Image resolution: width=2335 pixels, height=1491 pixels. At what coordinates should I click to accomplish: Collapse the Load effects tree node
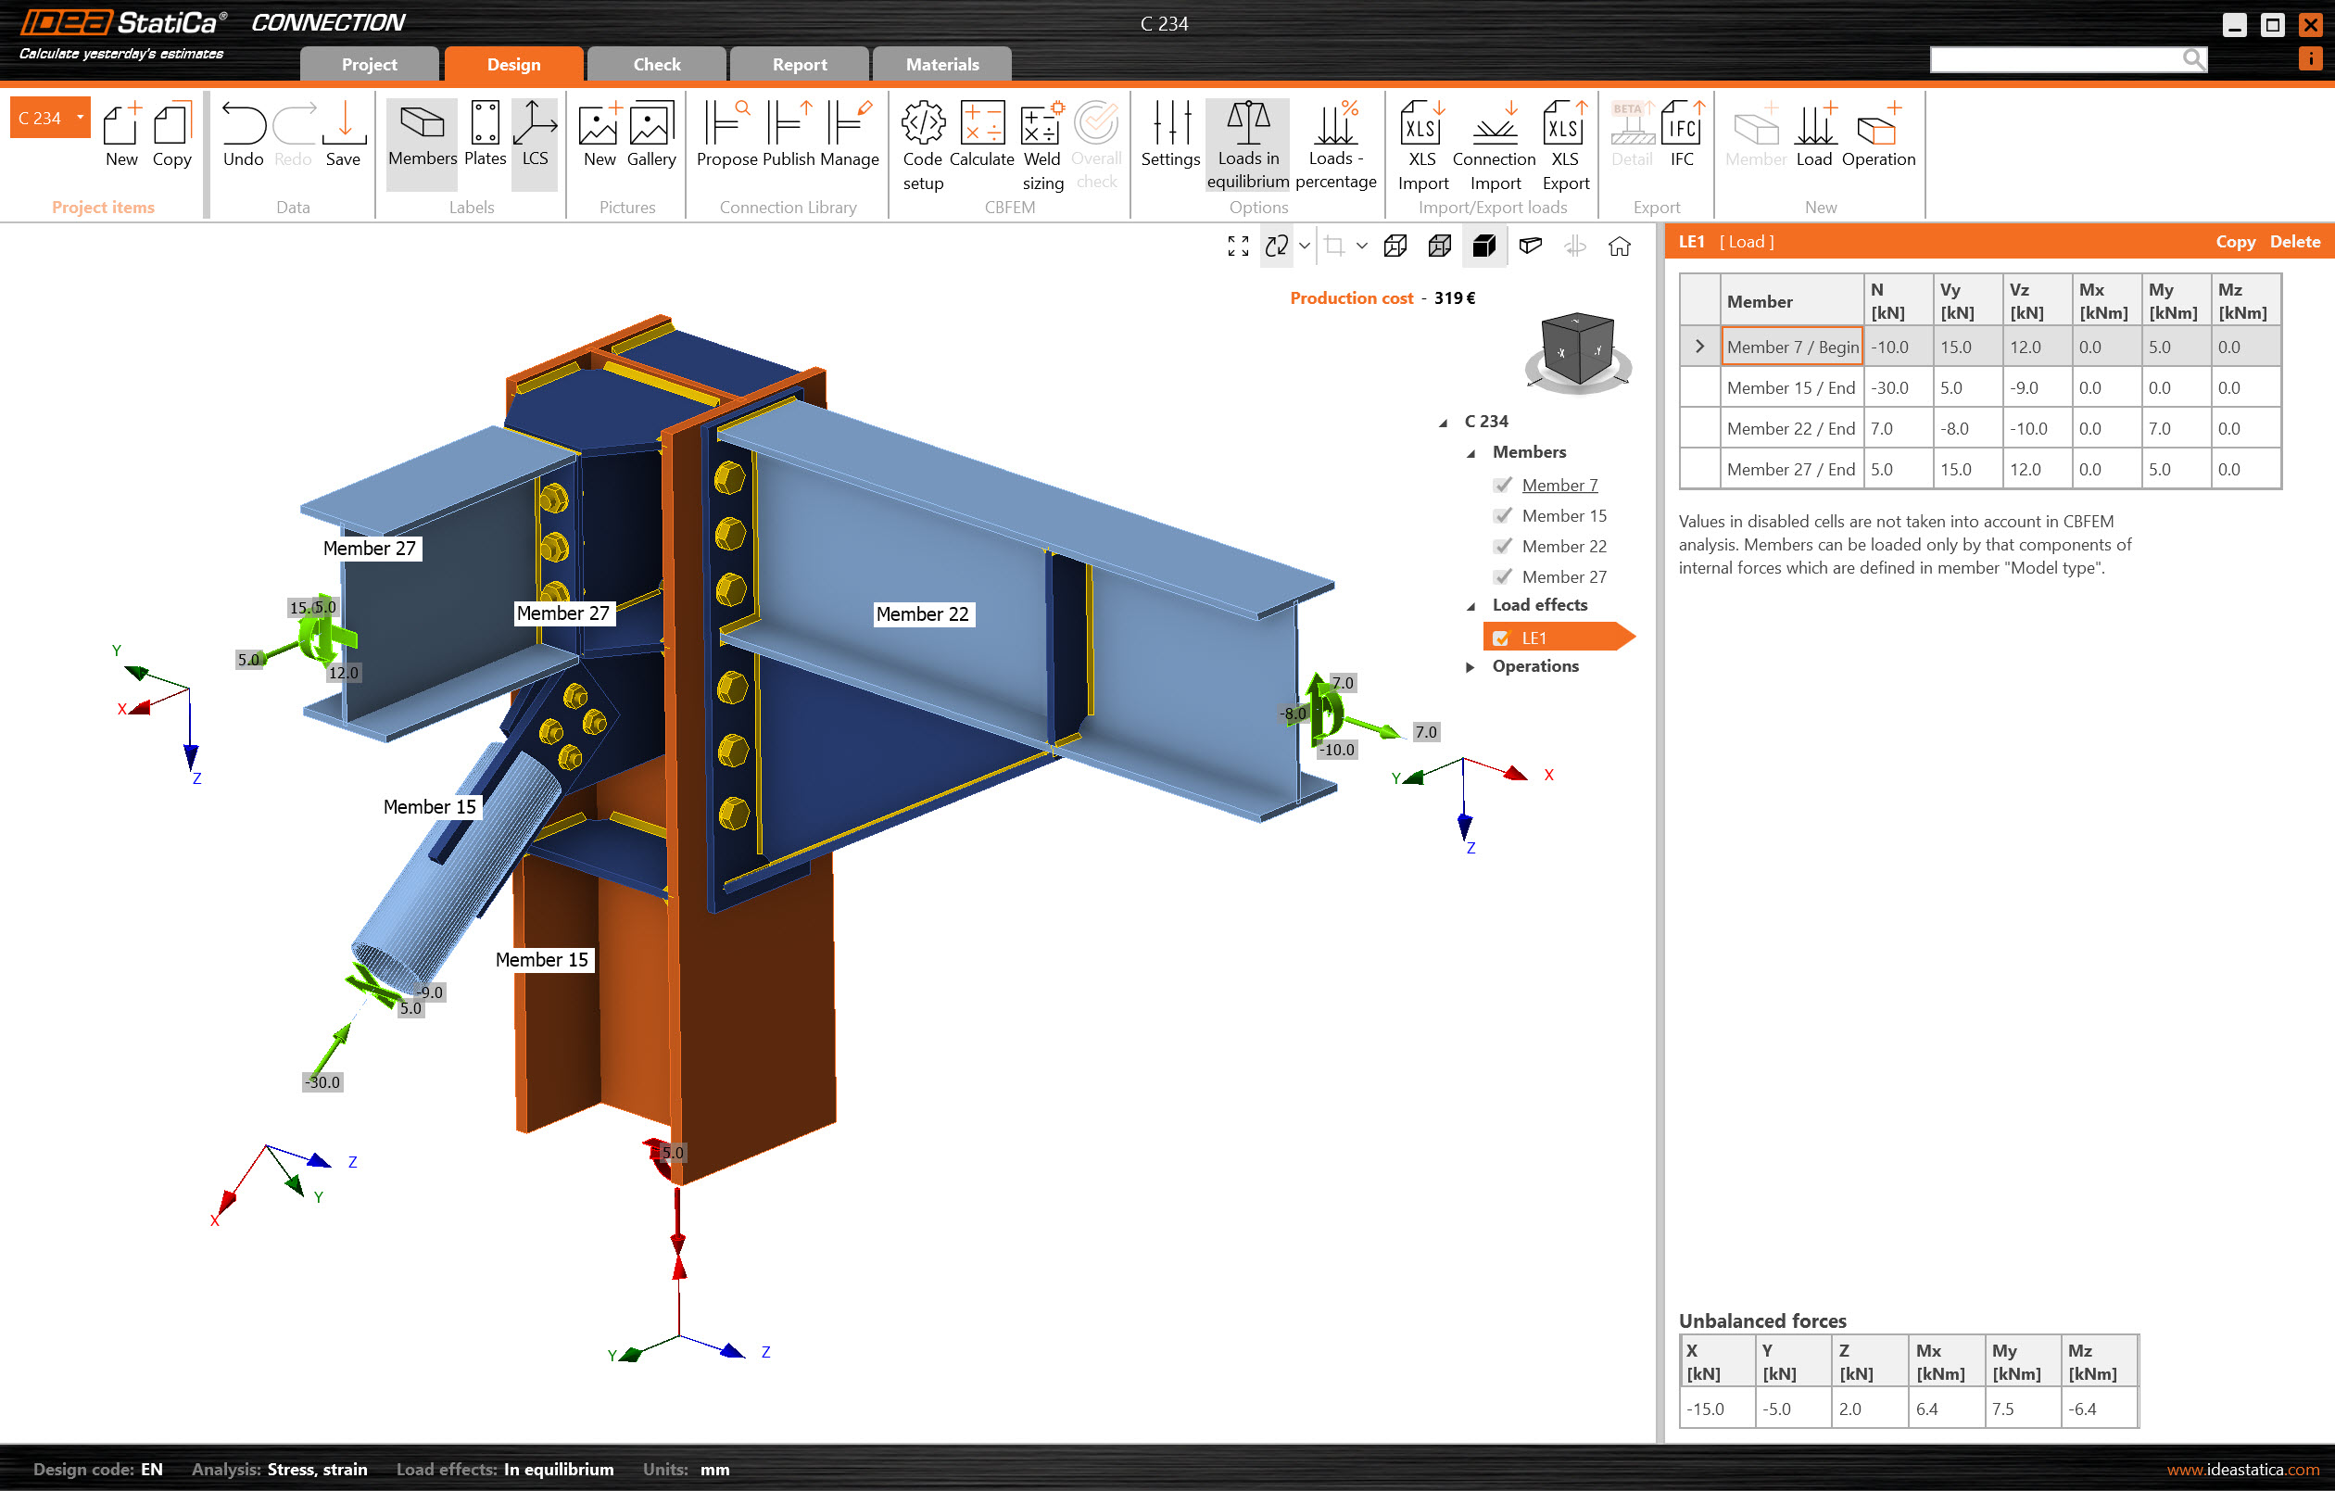click(1470, 606)
